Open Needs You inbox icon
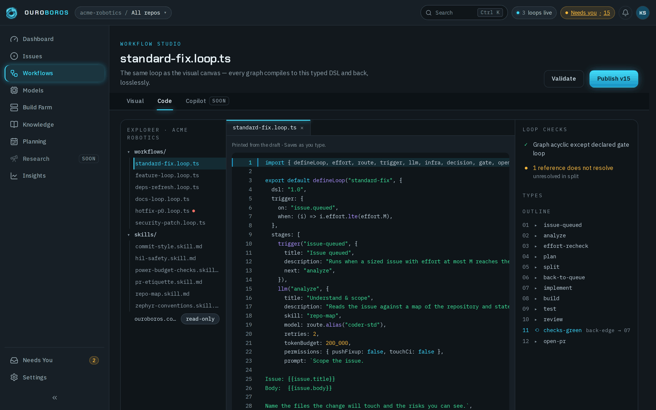656x410 pixels. click(14, 360)
